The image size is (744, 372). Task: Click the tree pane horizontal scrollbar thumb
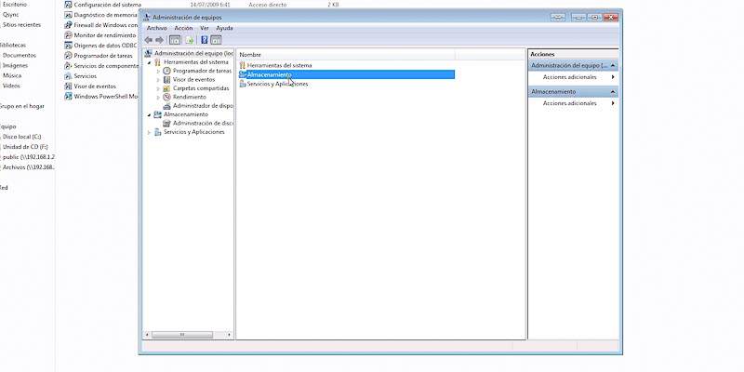(x=182, y=335)
